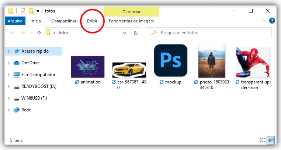The width and height of the screenshot is (281, 150).
Task: Select Rede in navigation pane
Action: [x=26, y=110]
